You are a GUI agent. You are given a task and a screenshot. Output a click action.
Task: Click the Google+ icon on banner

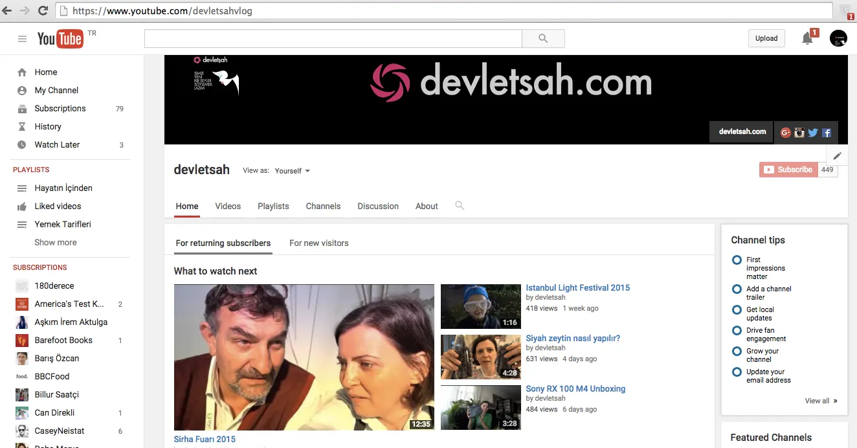tap(786, 133)
